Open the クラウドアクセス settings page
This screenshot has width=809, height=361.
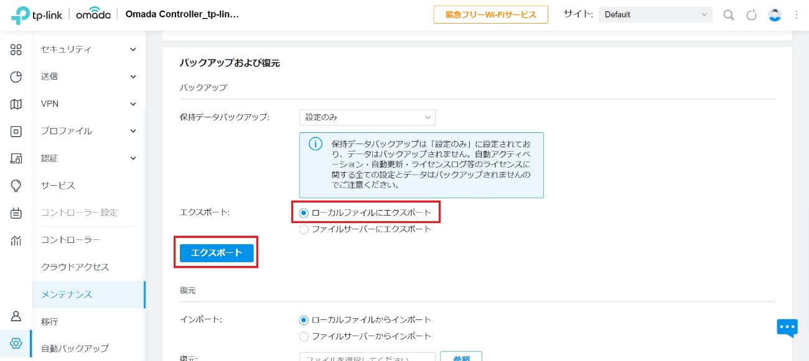(x=75, y=267)
